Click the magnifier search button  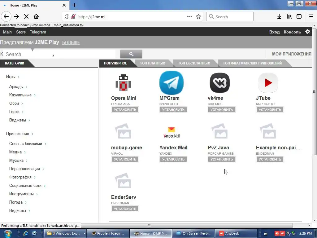click(x=131, y=54)
